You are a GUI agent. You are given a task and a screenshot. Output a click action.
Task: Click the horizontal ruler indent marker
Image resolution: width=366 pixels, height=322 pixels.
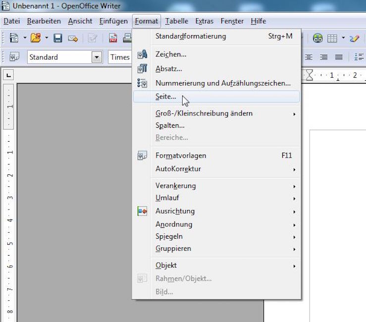(309, 75)
